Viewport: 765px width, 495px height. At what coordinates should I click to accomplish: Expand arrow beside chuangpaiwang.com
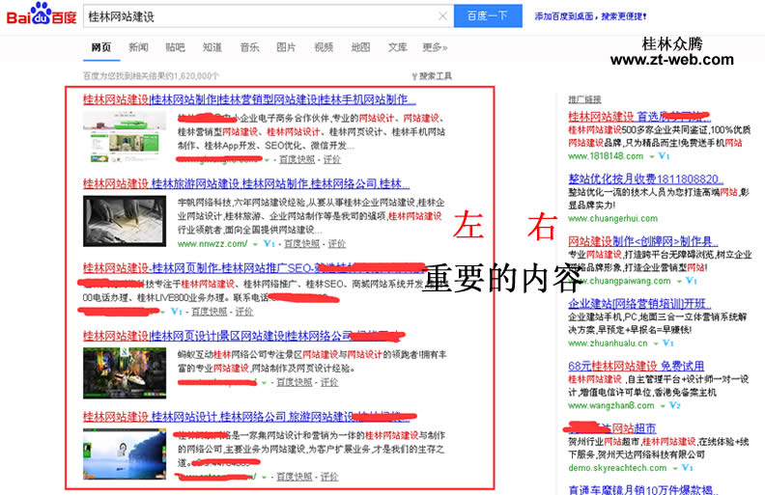click(x=679, y=282)
